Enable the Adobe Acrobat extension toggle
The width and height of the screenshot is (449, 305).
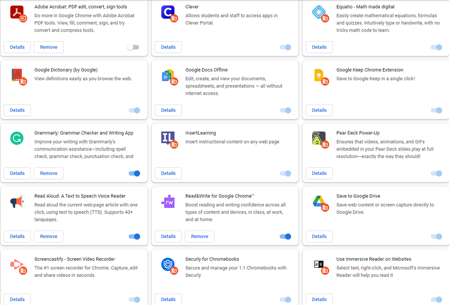(x=133, y=47)
